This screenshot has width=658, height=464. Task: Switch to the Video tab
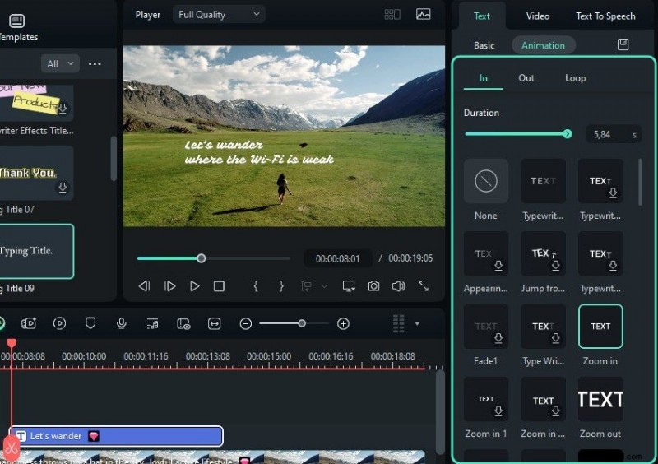[538, 16]
